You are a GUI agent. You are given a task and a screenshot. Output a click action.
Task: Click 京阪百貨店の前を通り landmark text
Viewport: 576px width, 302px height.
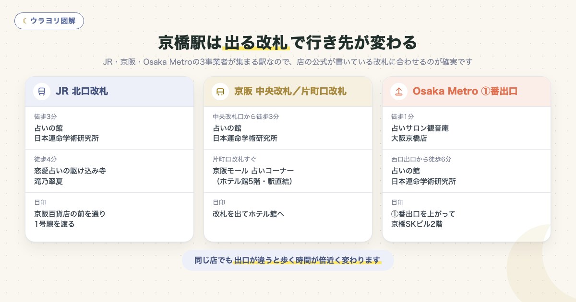pyautogui.click(x=70, y=214)
